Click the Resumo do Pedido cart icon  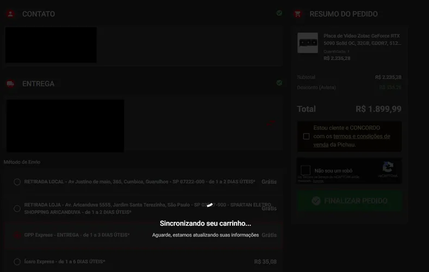[x=297, y=14]
